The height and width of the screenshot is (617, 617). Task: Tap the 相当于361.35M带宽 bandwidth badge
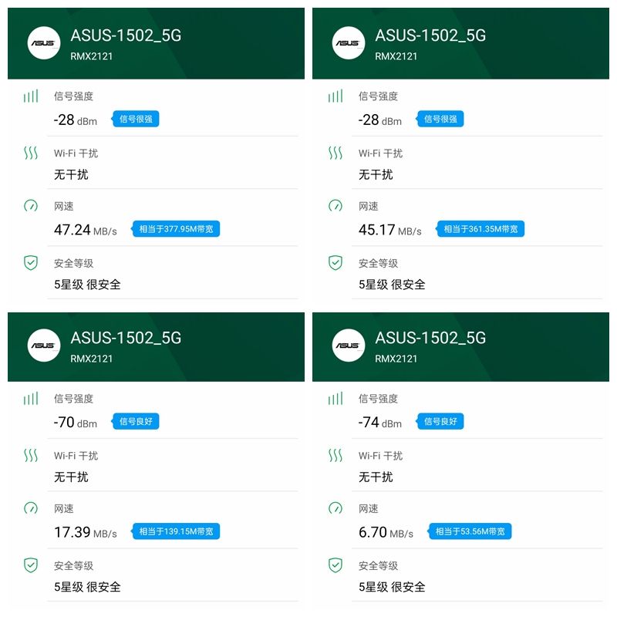click(x=480, y=229)
